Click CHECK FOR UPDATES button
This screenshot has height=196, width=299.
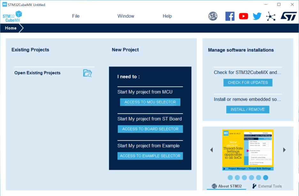tap(248, 82)
